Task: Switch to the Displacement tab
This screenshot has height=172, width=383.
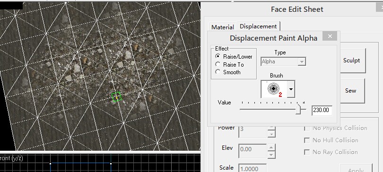Action: click(x=258, y=26)
